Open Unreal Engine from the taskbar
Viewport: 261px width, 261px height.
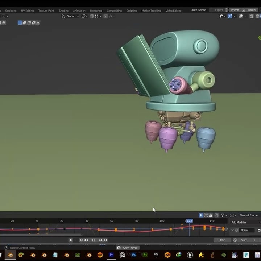pos(190,255)
